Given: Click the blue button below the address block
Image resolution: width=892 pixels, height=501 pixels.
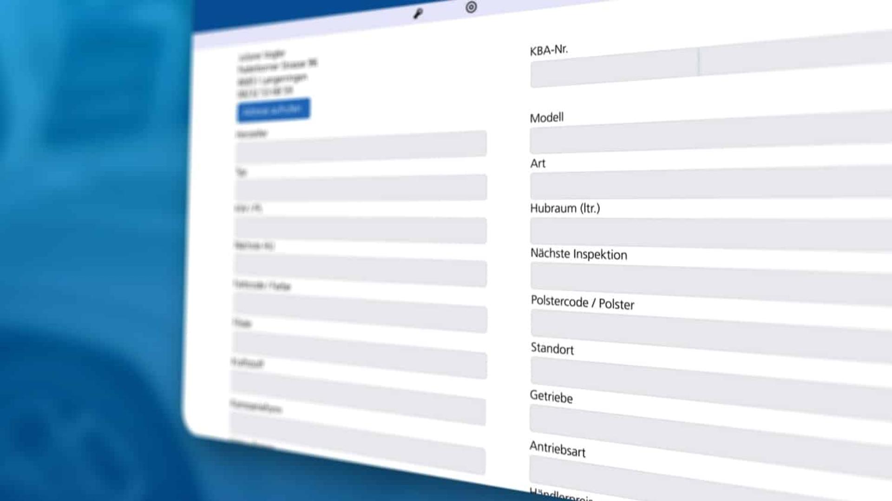Looking at the screenshot, I should tap(273, 110).
